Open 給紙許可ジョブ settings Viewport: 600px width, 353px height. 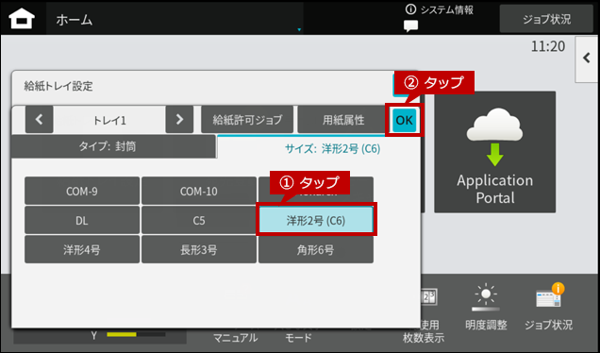click(x=247, y=120)
